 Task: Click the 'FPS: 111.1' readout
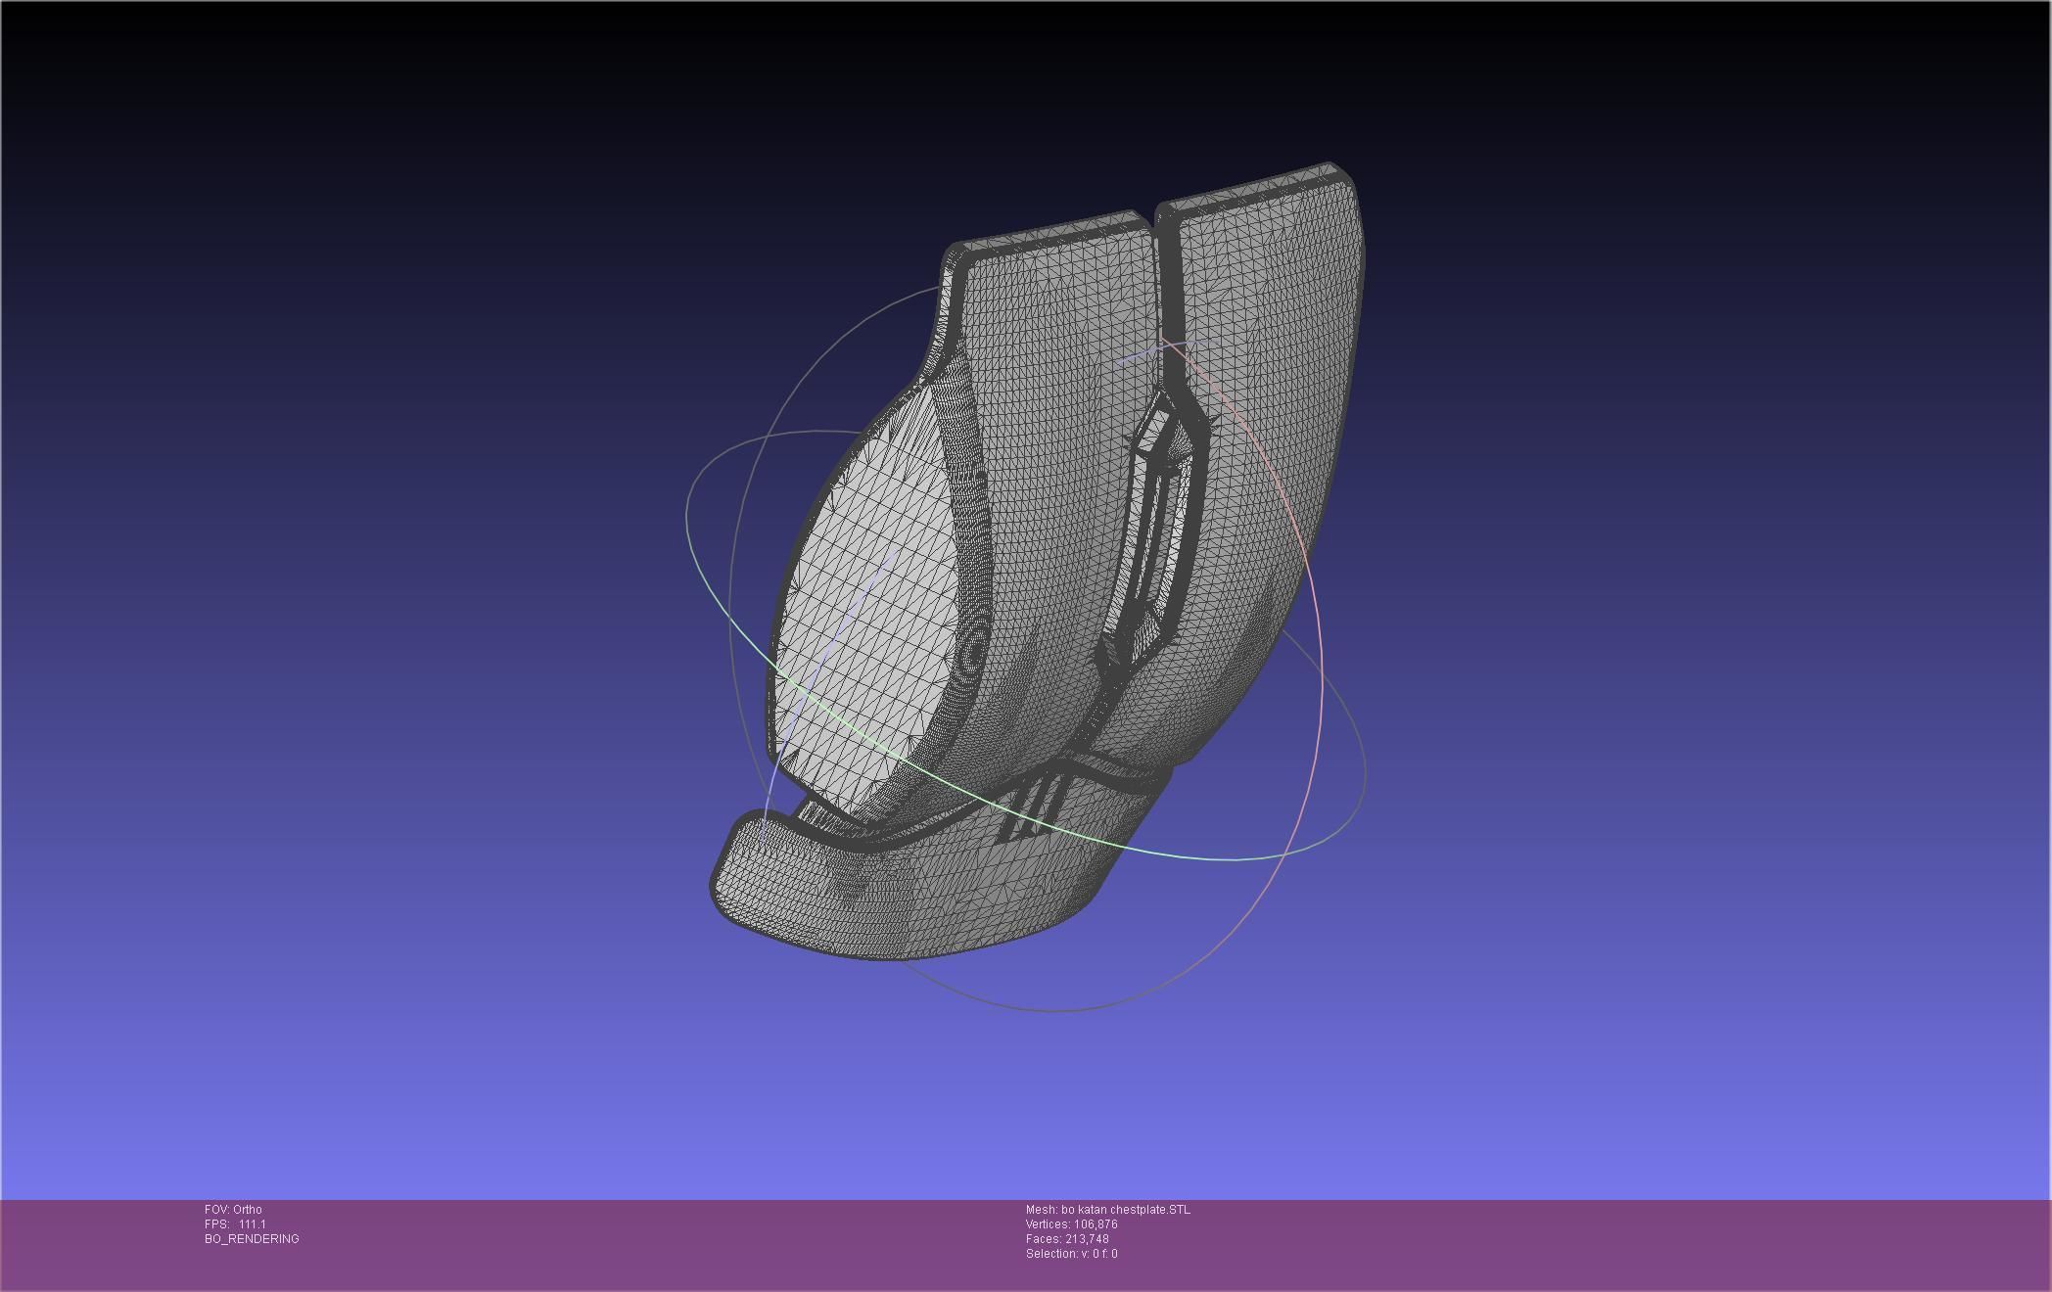pyautogui.click(x=235, y=1224)
